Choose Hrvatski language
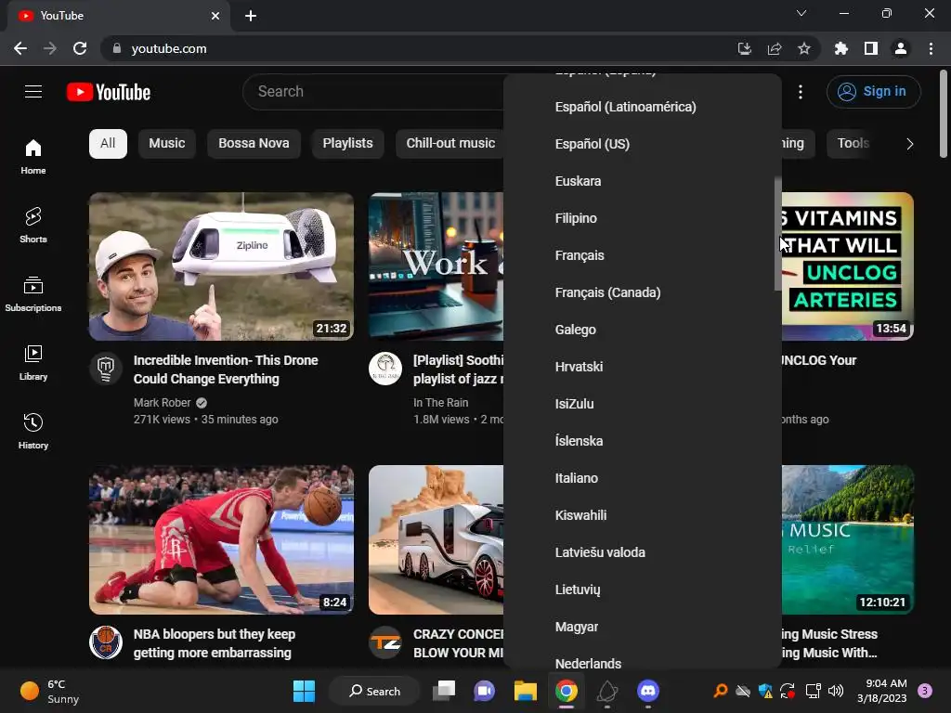The width and height of the screenshot is (951, 713). point(643,367)
